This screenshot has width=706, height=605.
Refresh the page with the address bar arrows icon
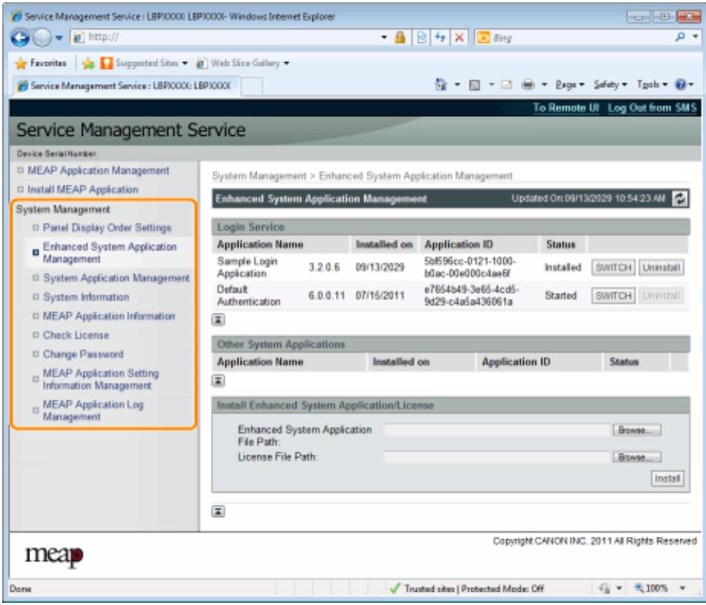click(440, 37)
